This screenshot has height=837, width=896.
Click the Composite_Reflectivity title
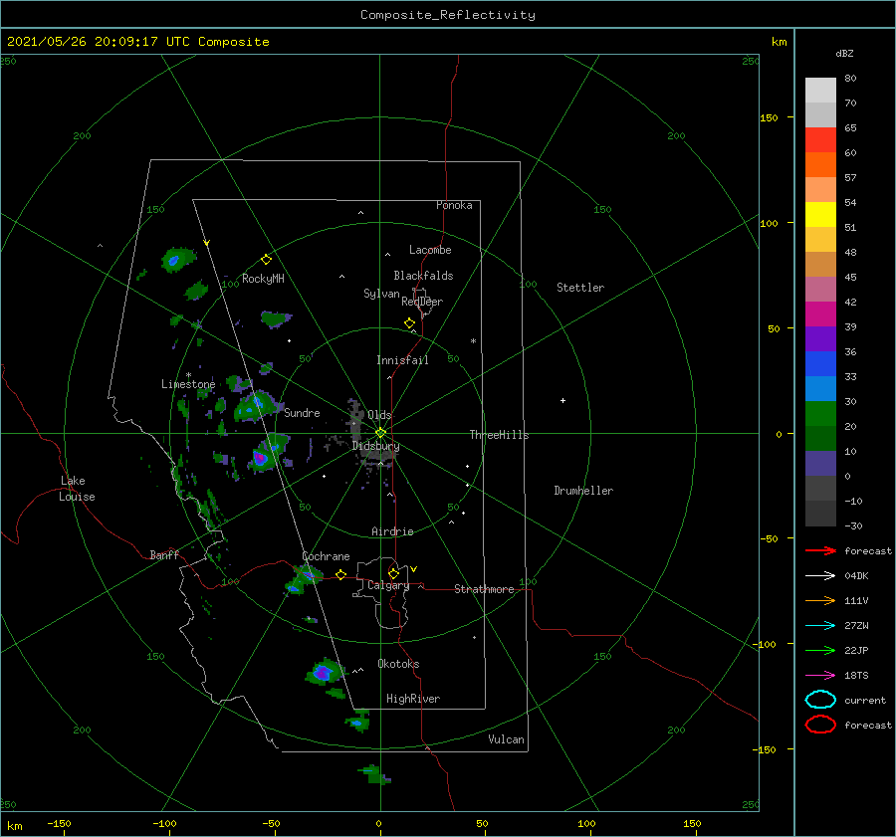coord(448,15)
